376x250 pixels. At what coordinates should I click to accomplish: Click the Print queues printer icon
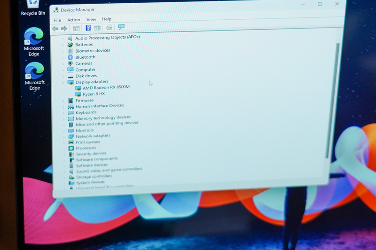(71, 142)
